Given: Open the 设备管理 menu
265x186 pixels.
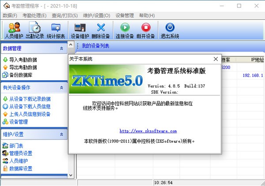Looking at the screenshot, I should coord(125,15).
